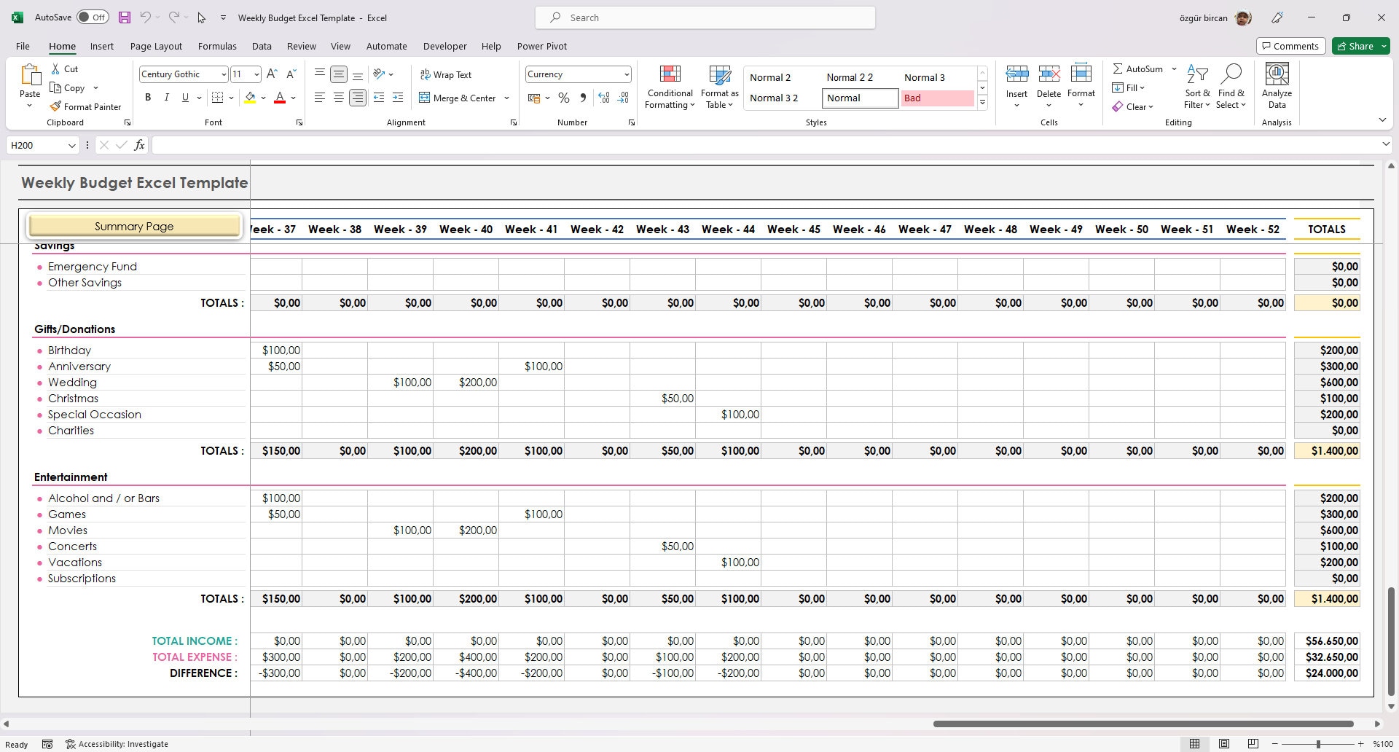Select the red Font Color swatch
Viewport: 1399px width, 752px height.
click(x=279, y=97)
